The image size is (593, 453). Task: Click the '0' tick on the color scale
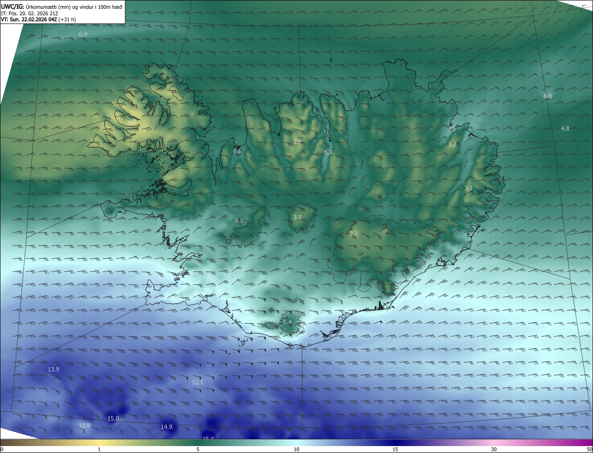2,449
